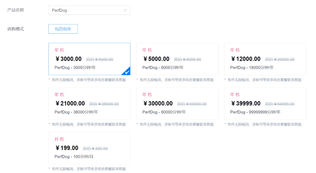This screenshot has width=316, height=173.
Task: Click the 原价¥64999.00 original price text
Action: (x=280, y=104)
